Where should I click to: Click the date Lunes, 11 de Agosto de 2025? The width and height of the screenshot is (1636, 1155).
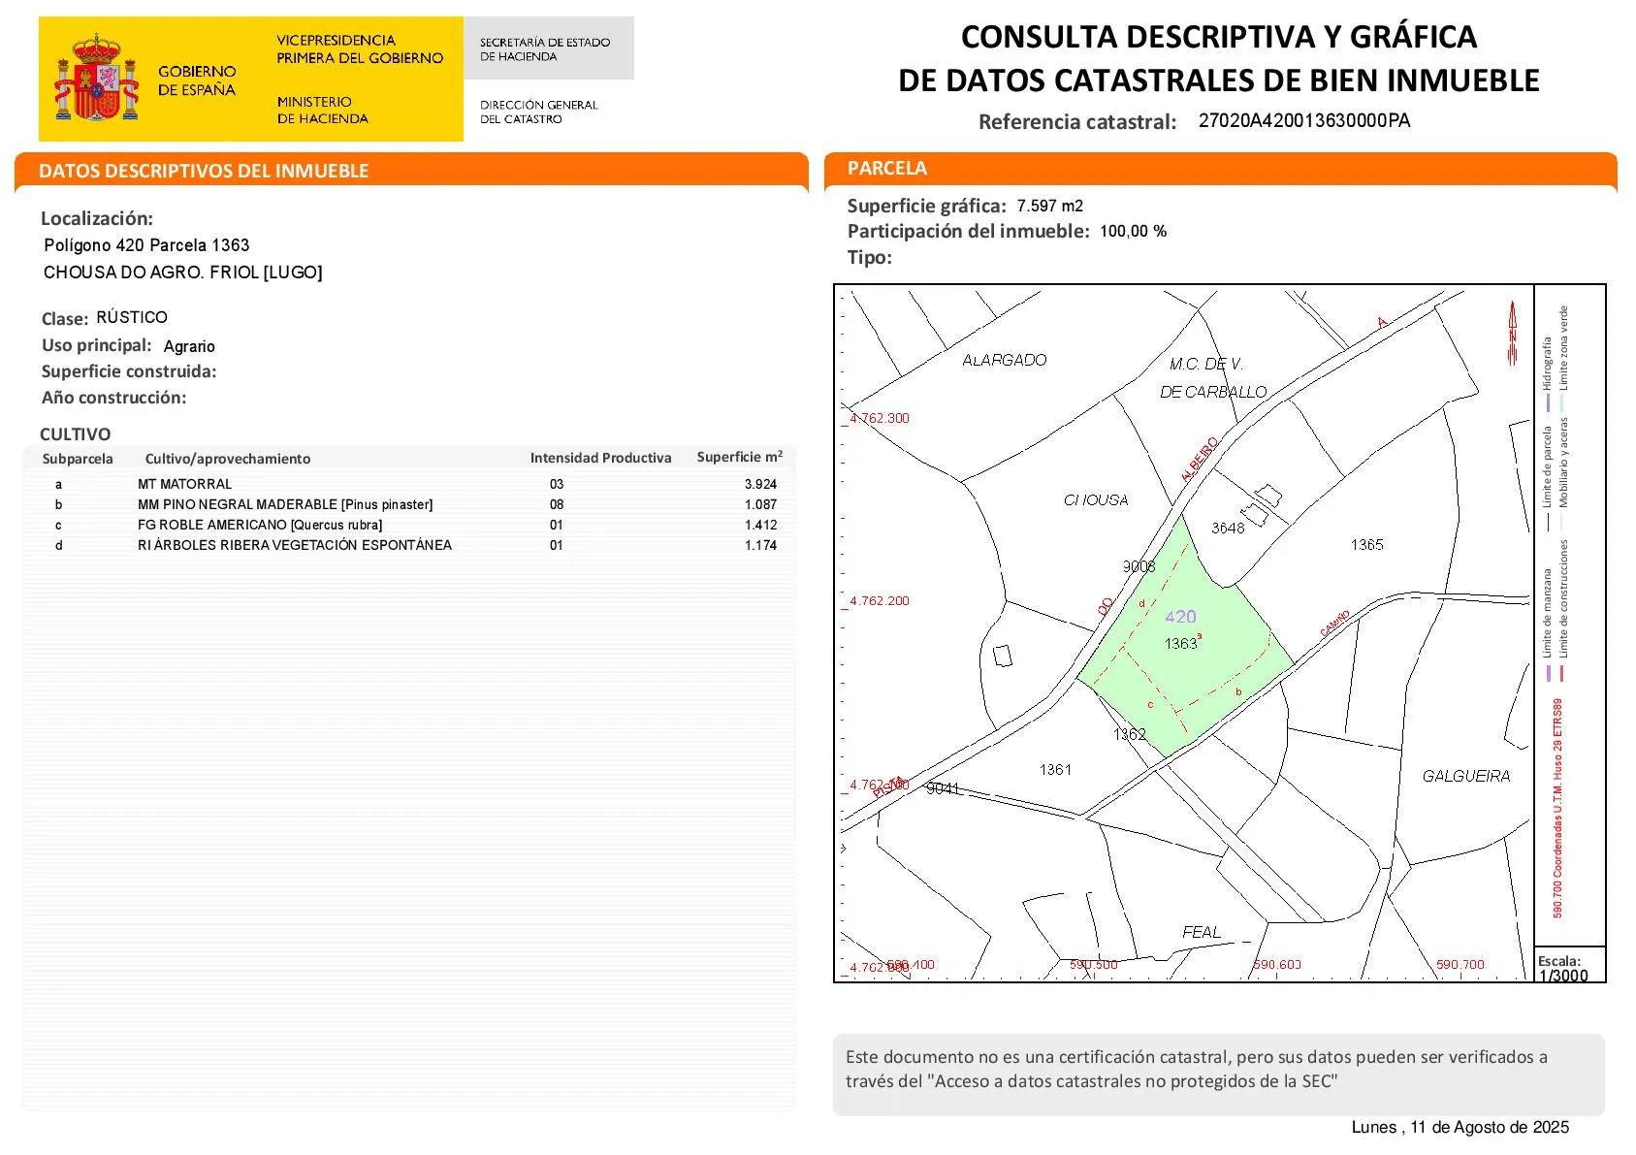(x=1460, y=1127)
